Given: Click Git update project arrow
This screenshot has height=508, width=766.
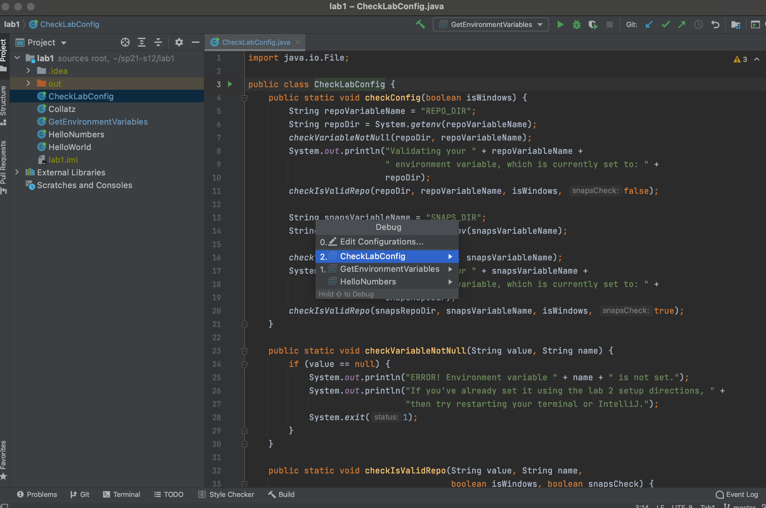Looking at the screenshot, I should pos(649,25).
